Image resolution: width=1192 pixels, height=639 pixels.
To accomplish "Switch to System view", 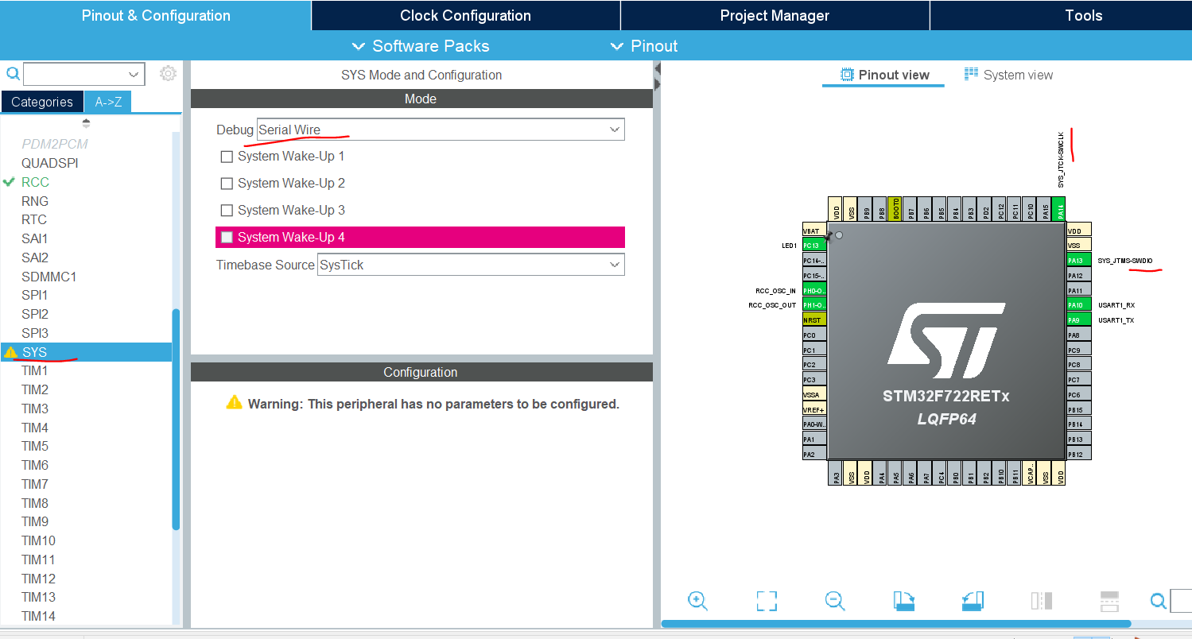I will coord(1008,74).
